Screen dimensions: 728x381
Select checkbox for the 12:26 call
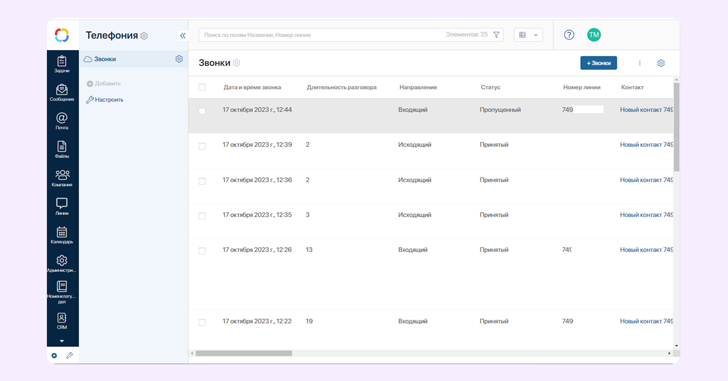pos(202,251)
